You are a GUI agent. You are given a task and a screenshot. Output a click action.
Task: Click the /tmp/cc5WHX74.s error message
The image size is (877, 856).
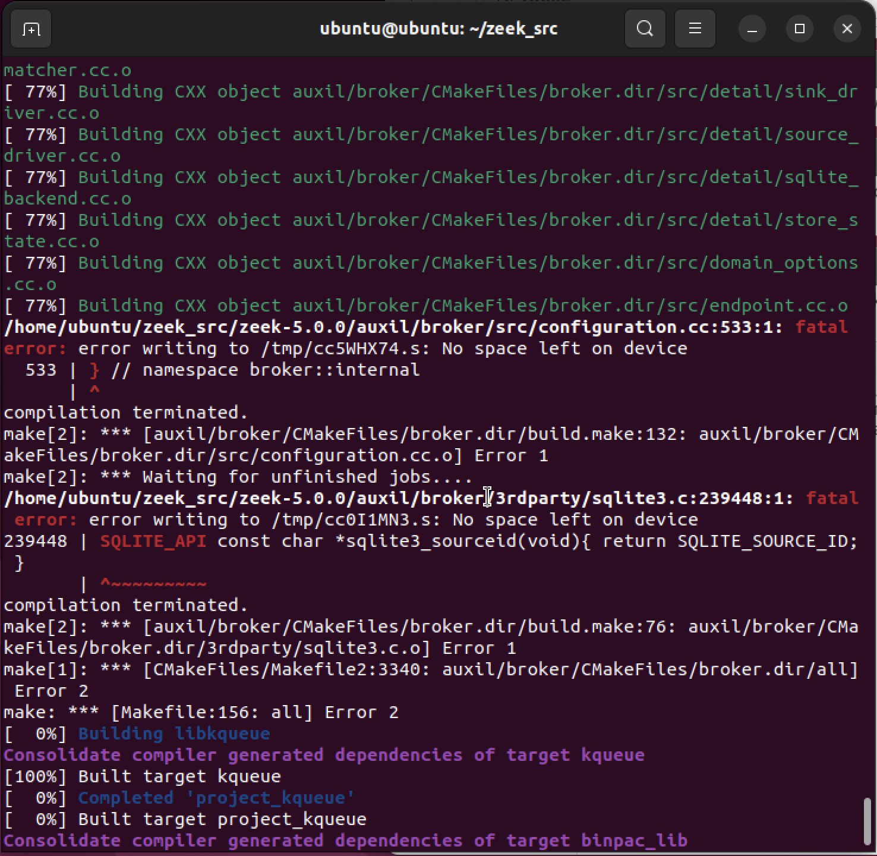pos(383,348)
